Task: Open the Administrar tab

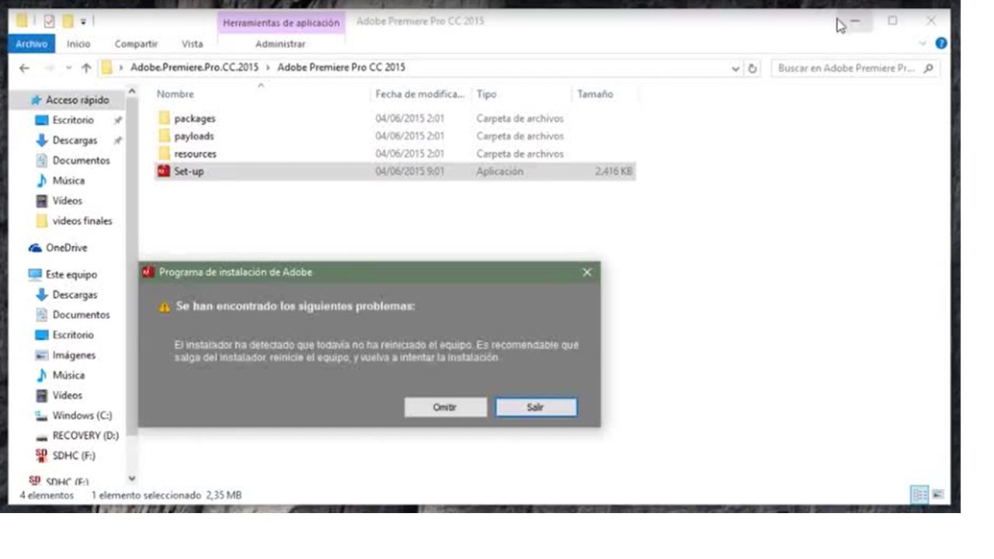Action: 280,44
